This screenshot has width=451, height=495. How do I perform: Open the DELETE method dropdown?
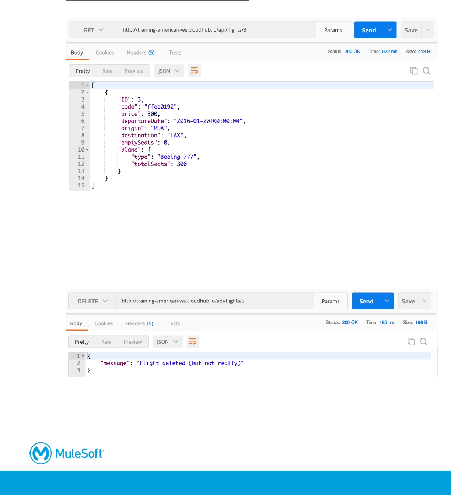pos(92,301)
